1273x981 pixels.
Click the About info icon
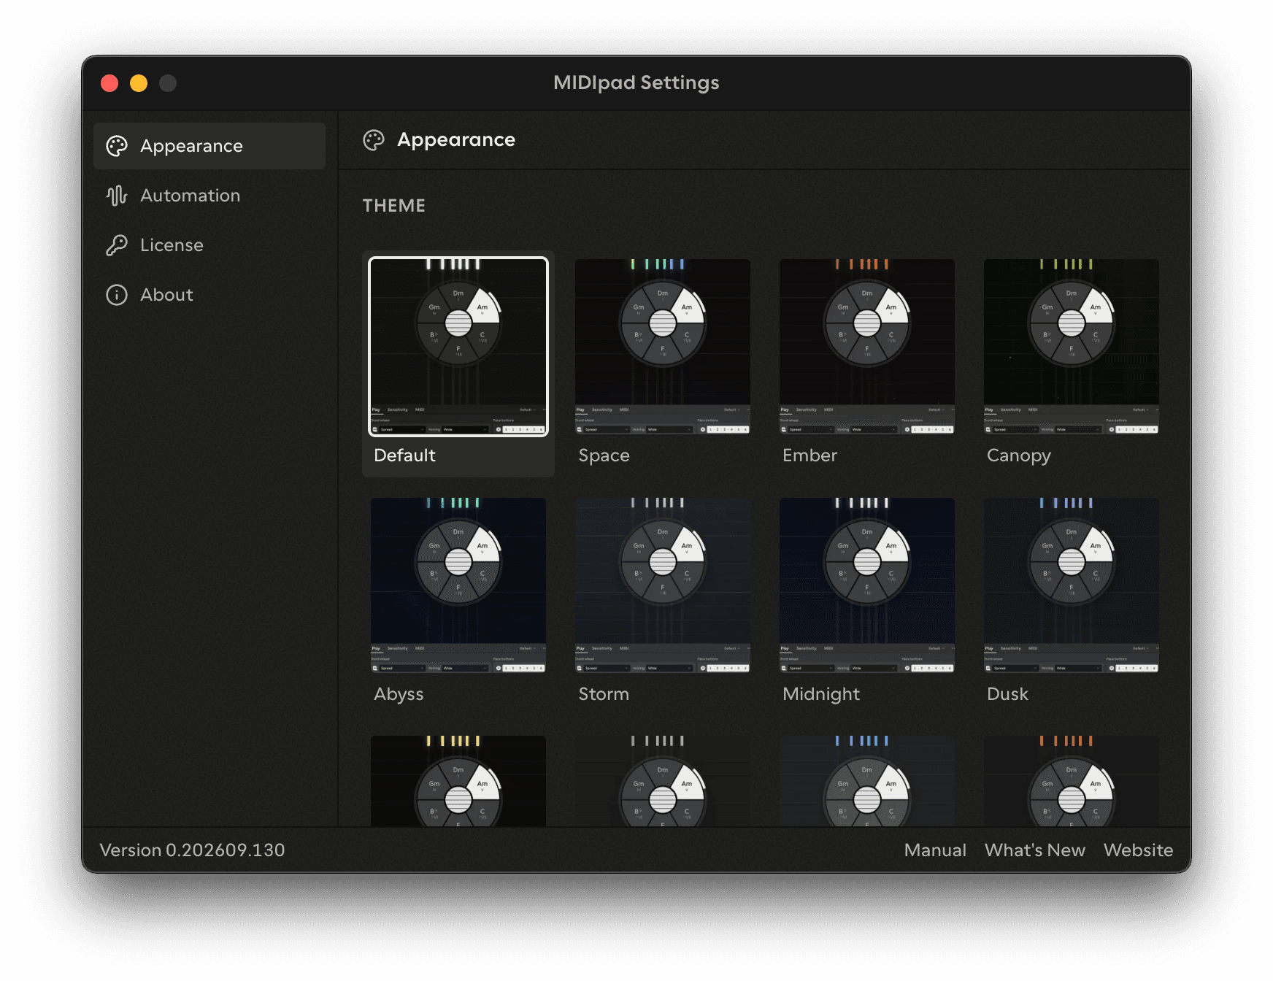click(117, 295)
